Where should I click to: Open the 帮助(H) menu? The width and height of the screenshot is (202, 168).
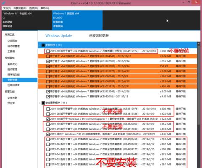click(x=45, y=8)
